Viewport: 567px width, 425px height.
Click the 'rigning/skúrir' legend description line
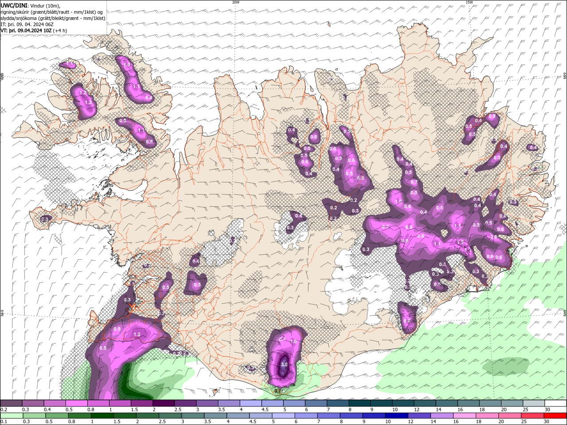[51, 12]
